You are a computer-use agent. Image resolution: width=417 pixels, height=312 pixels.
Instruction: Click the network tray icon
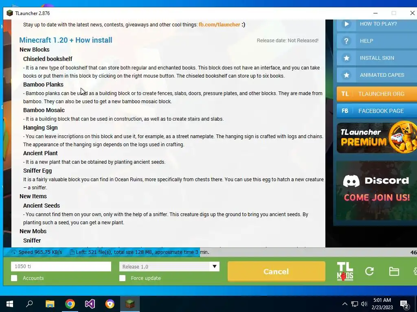(x=355, y=304)
